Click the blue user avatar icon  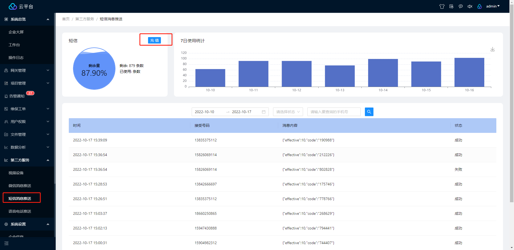[479, 6]
